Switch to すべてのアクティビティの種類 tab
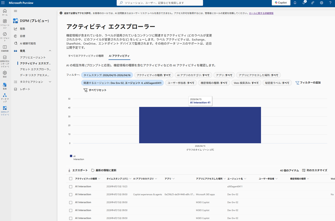 coord(86,56)
